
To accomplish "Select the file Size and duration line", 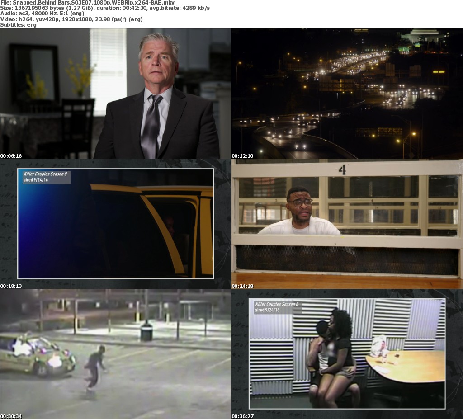I will [x=105, y=8].
